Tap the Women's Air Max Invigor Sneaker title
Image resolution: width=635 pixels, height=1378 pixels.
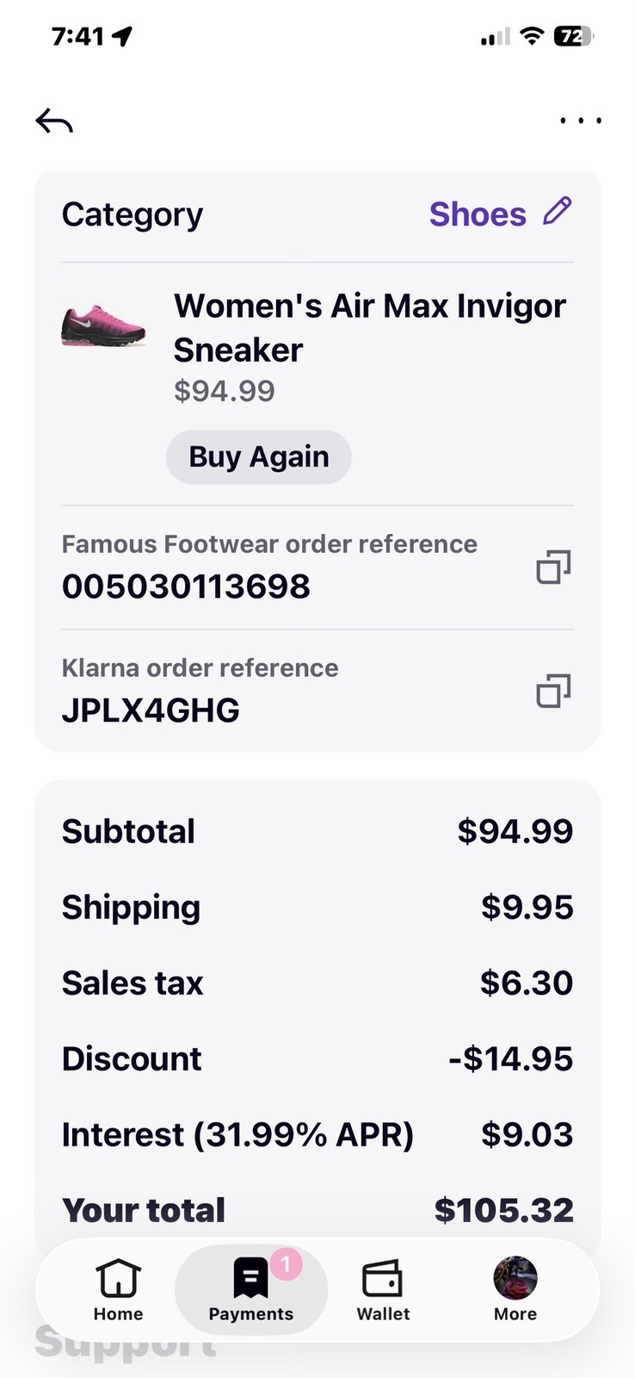(x=370, y=327)
